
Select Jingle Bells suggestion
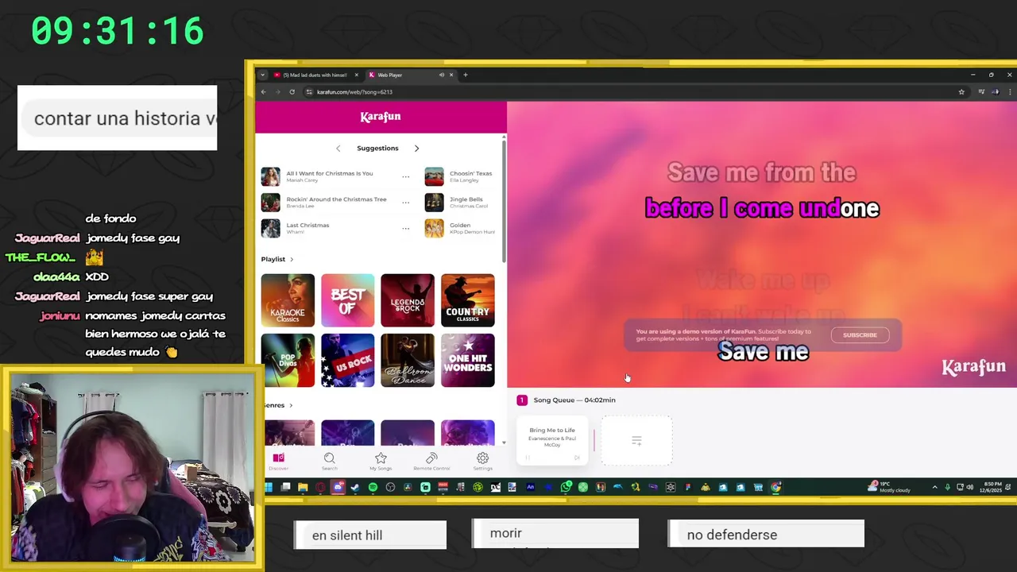coord(461,203)
